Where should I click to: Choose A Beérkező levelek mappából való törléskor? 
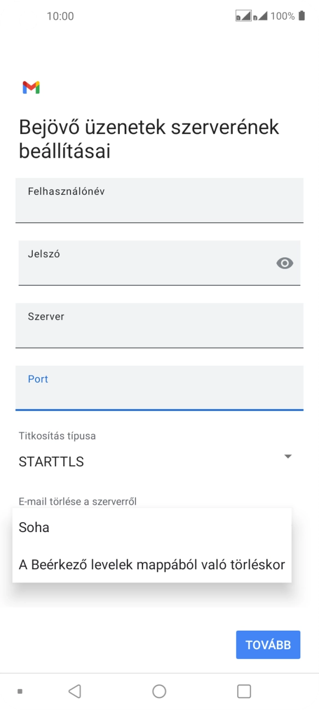click(151, 564)
